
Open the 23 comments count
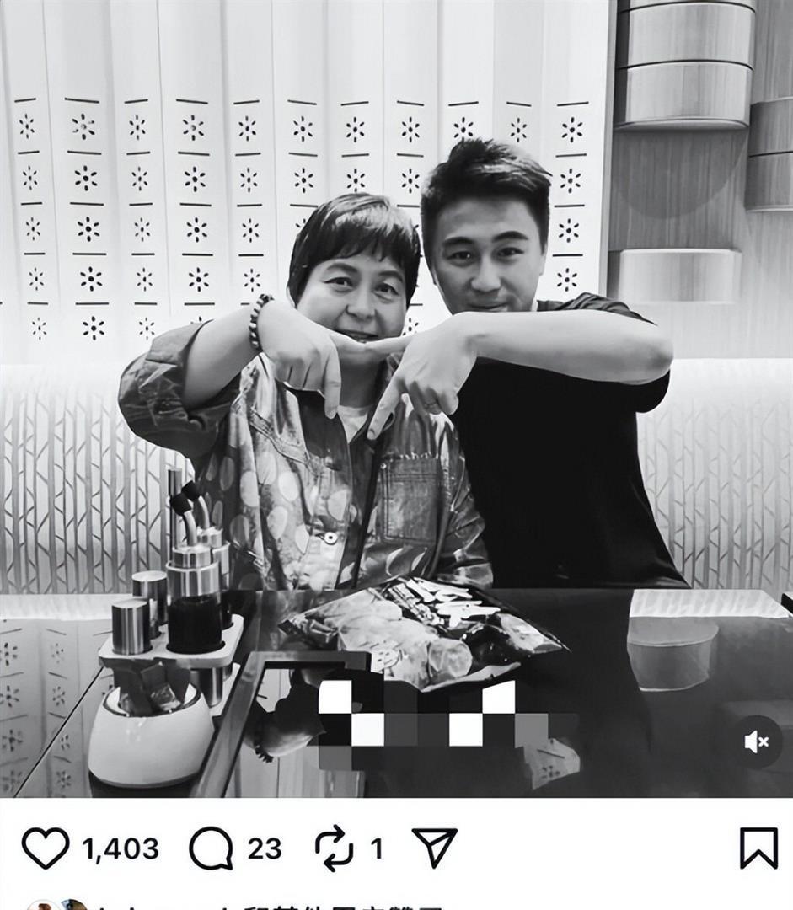[265, 849]
